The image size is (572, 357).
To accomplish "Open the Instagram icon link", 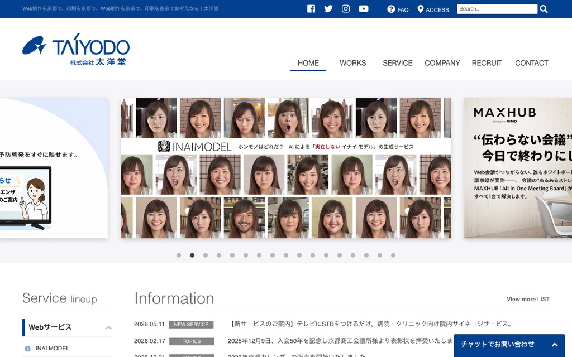I will tap(346, 9).
